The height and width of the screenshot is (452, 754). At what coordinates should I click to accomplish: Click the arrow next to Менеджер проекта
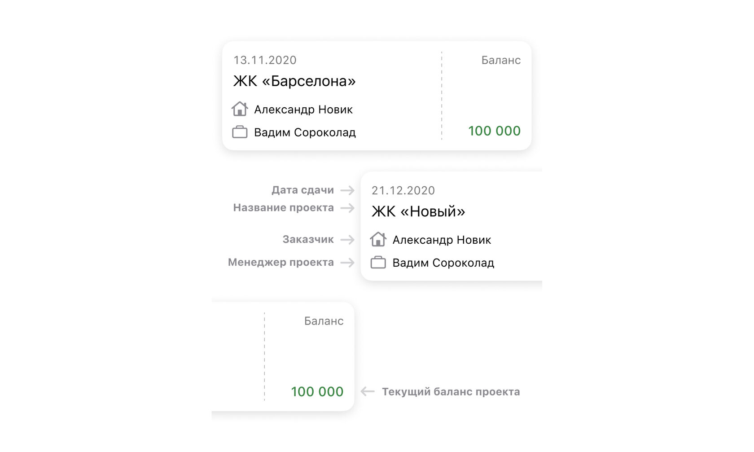tap(347, 263)
